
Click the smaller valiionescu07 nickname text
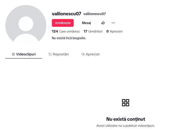tap(95, 14)
